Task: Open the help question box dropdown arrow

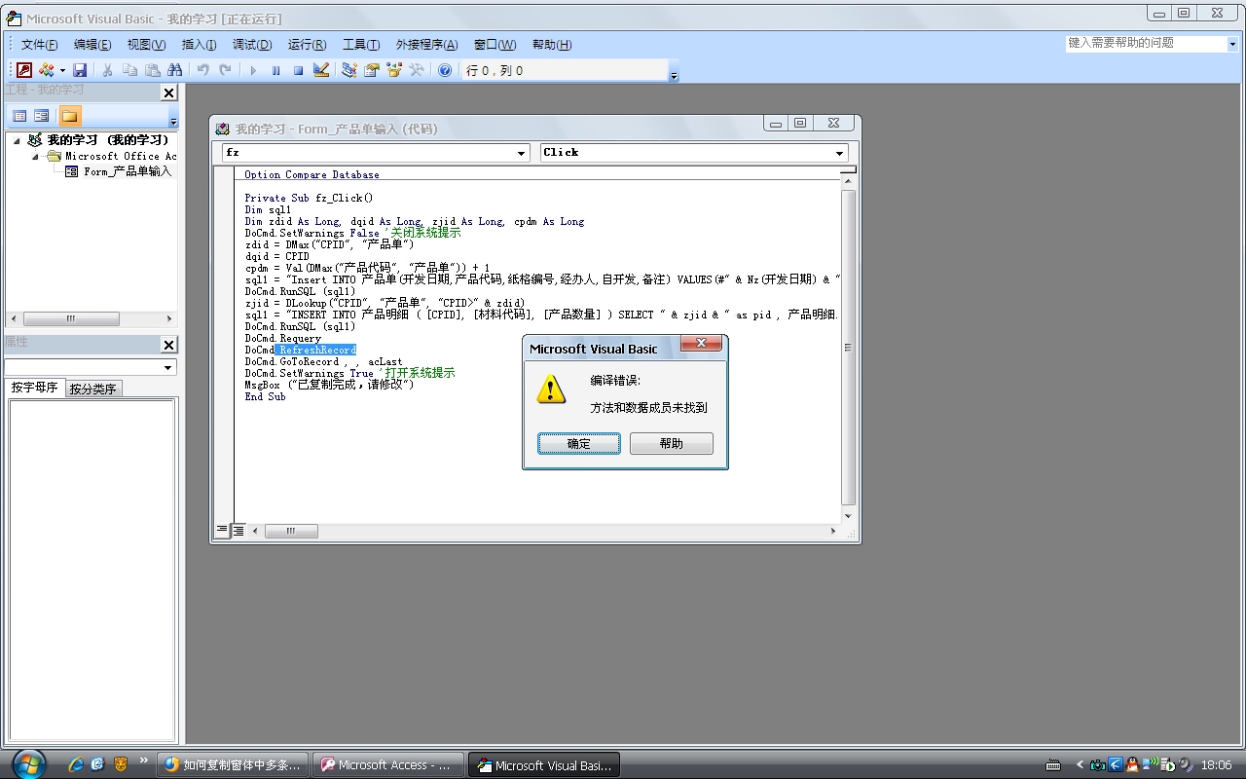Action: tap(1232, 44)
